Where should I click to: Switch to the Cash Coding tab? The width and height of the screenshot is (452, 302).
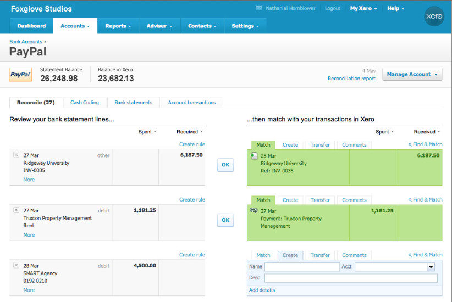(x=85, y=103)
